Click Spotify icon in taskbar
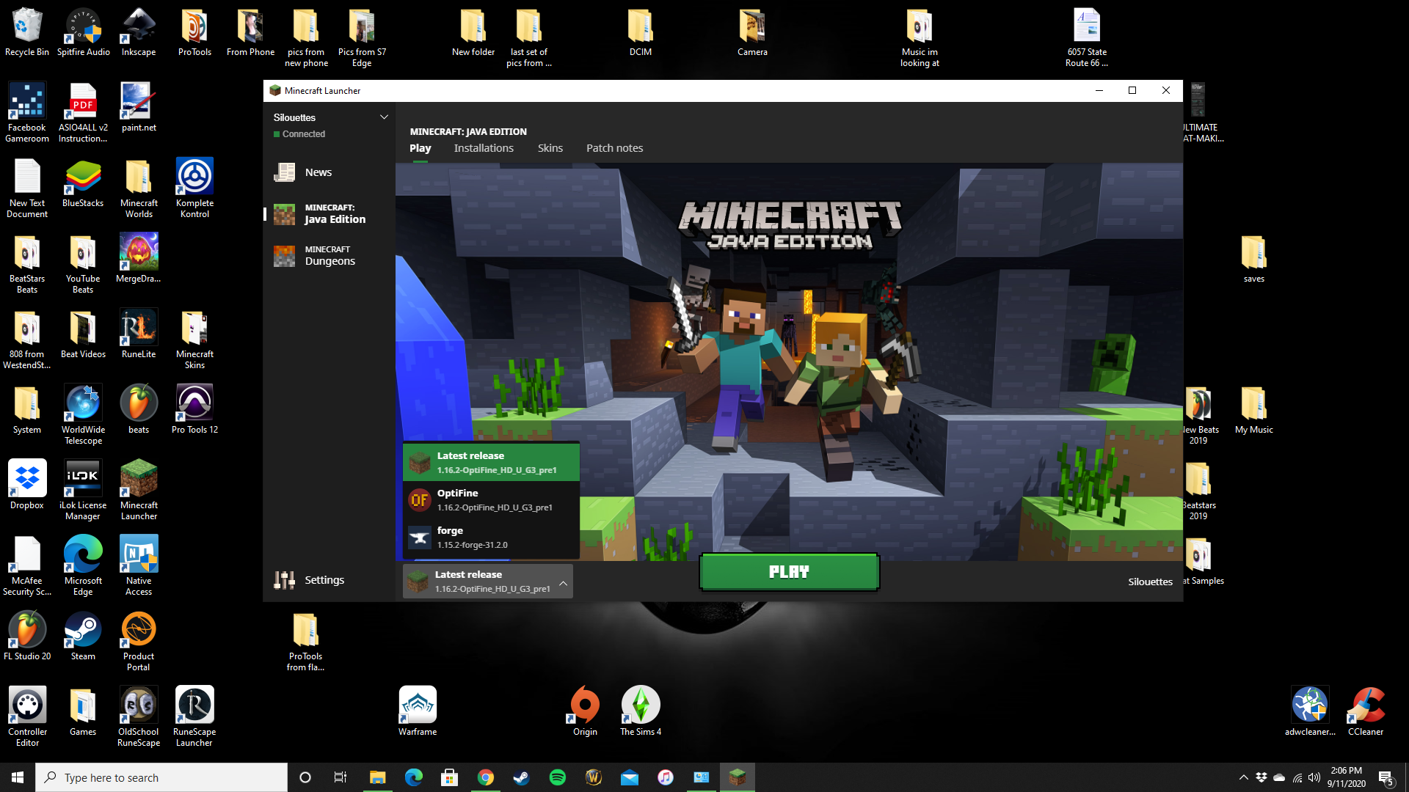Viewport: 1409px width, 792px height. 557,777
